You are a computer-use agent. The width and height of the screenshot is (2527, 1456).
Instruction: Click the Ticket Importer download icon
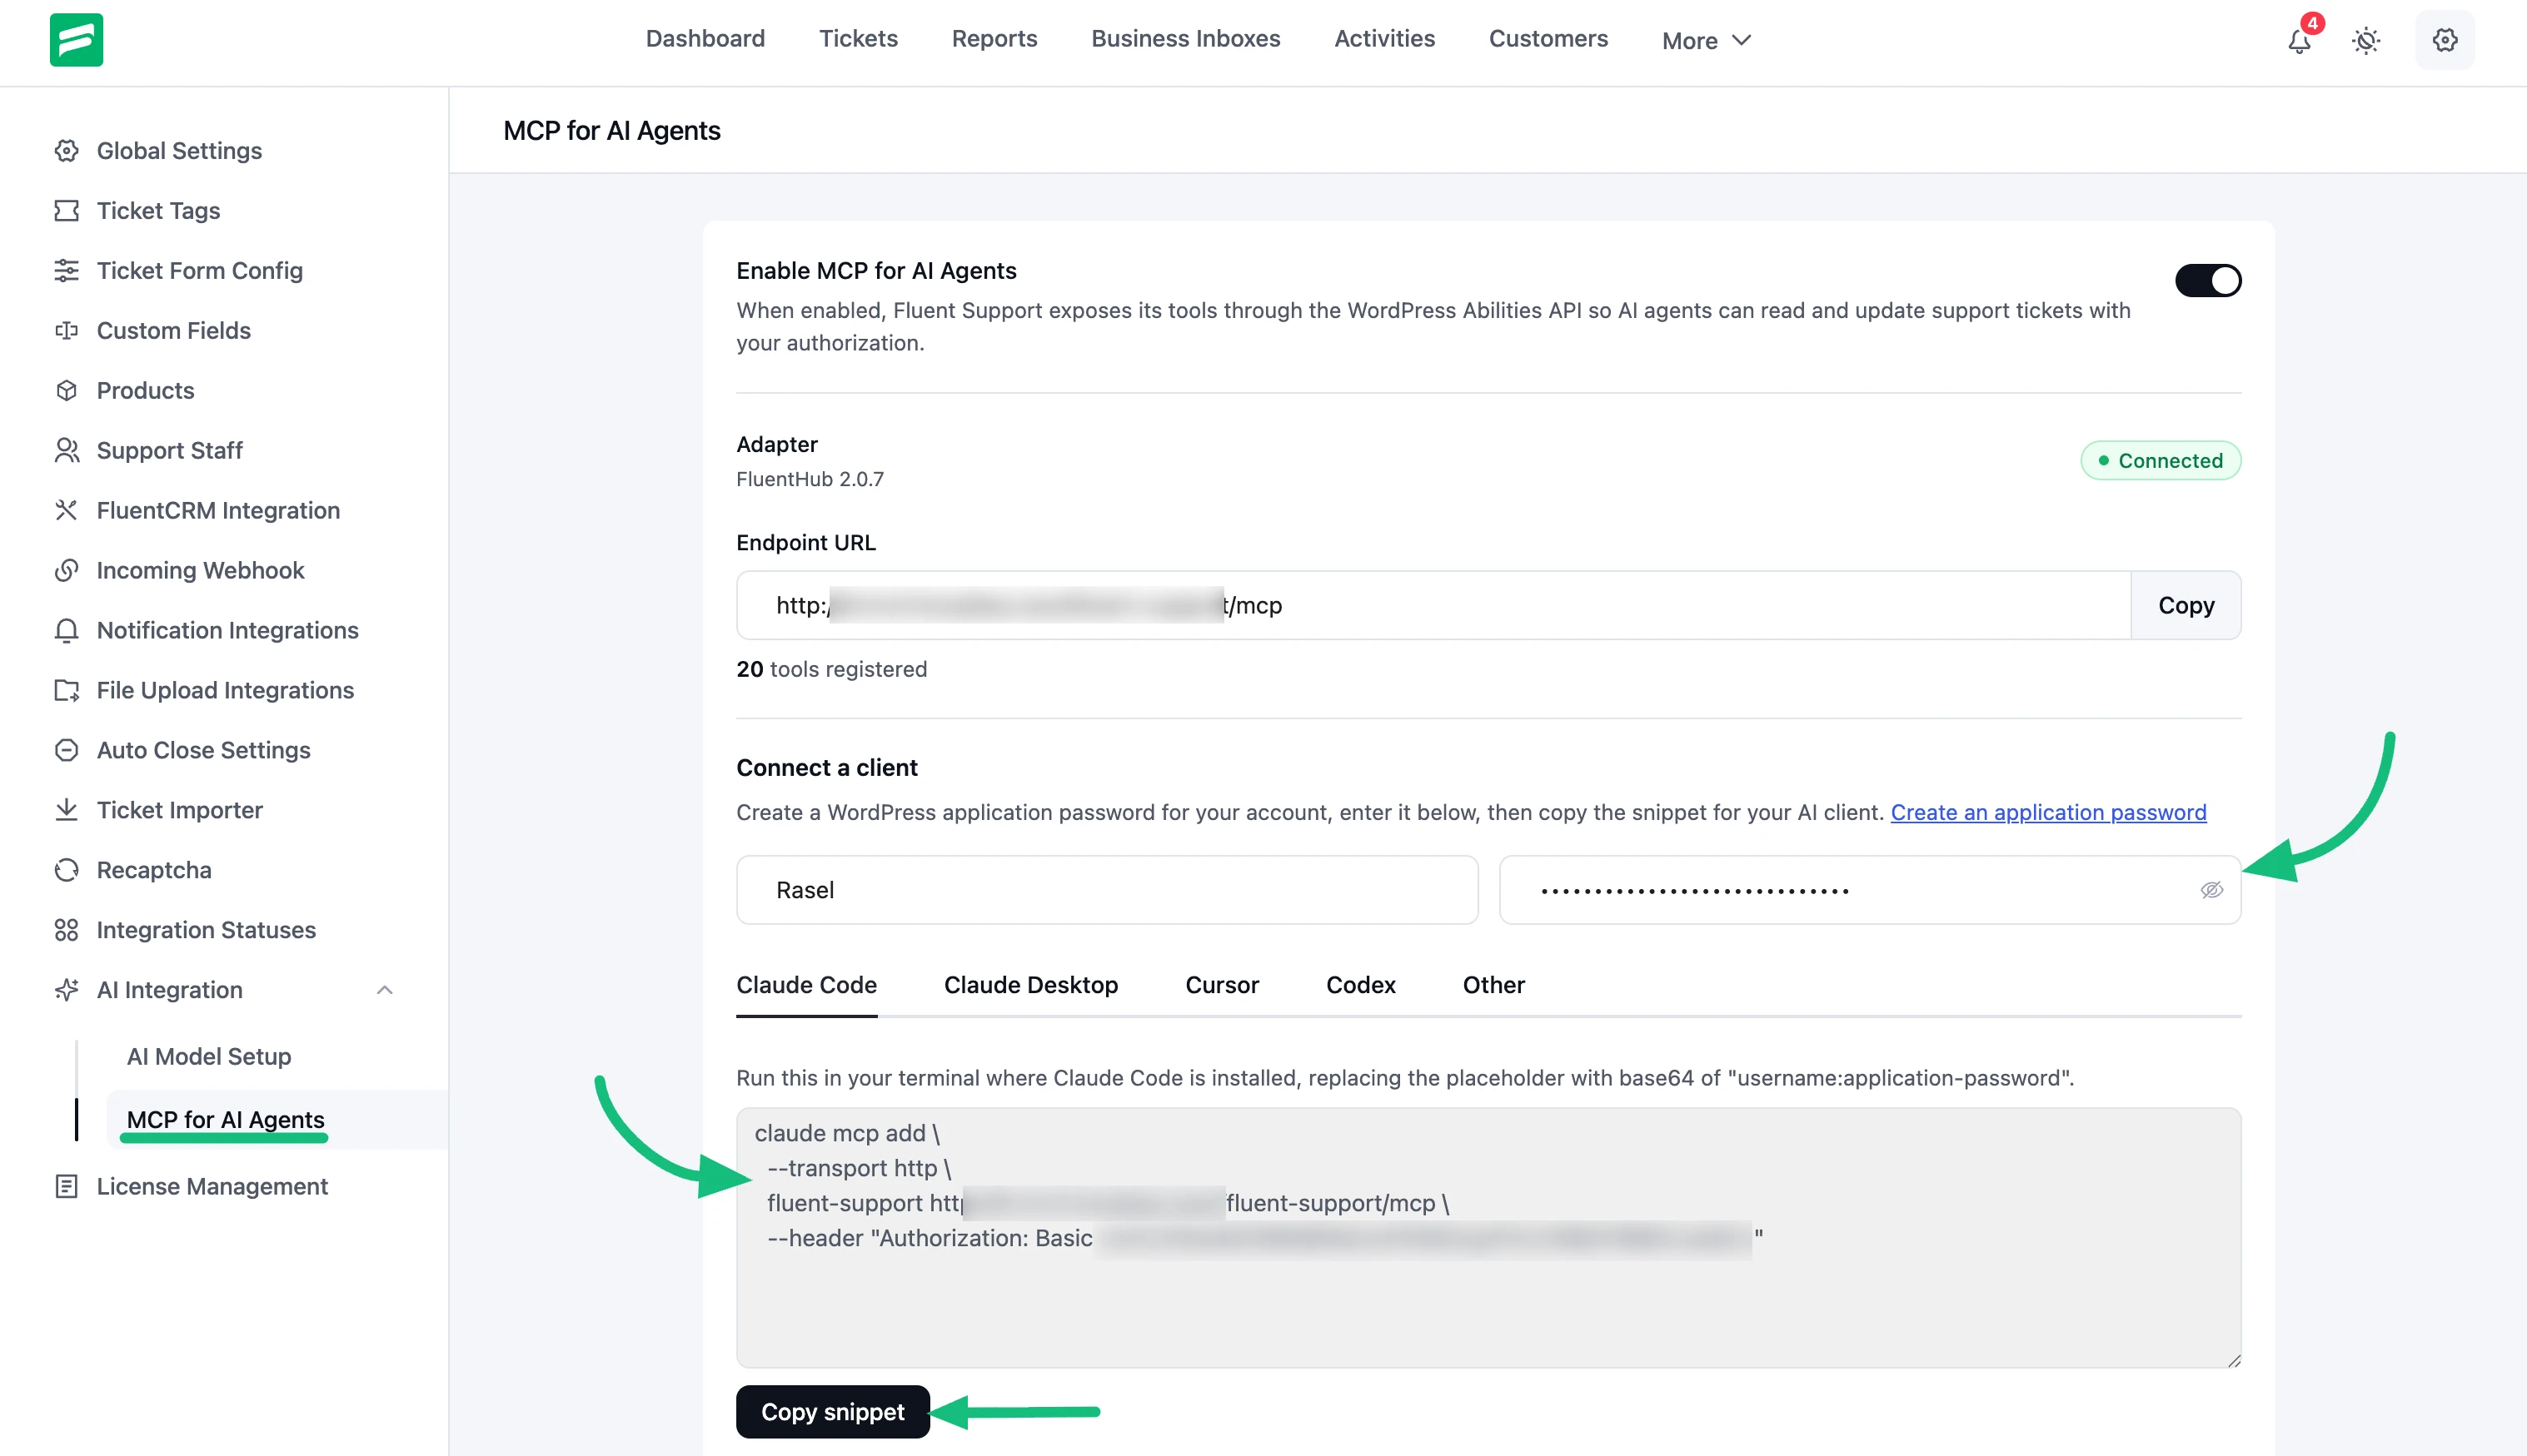click(x=66, y=811)
